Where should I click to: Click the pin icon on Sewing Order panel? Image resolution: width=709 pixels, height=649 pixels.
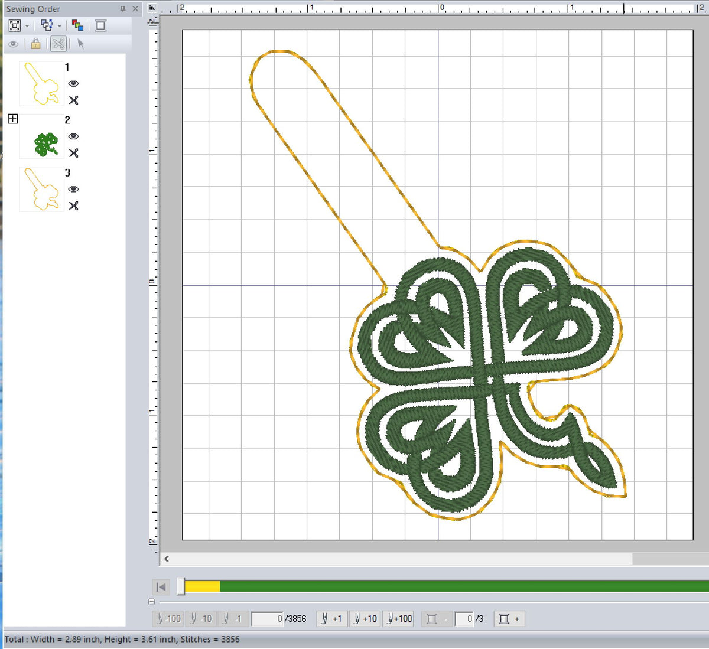pyautogui.click(x=124, y=9)
